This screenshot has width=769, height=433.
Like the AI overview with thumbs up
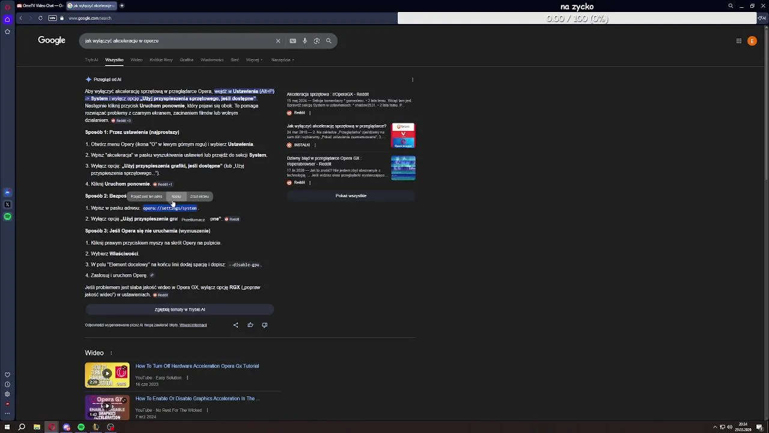pos(250,325)
